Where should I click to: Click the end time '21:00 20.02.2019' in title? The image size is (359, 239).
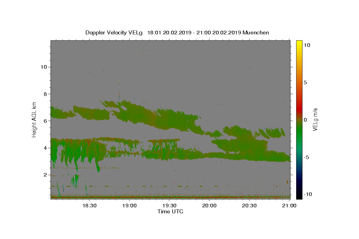(219, 33)
